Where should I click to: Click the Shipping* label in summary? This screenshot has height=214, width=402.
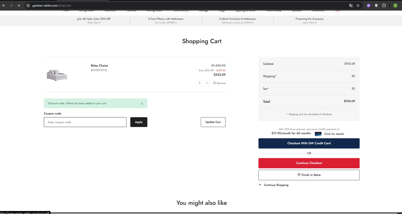pyautogui.click(x=270, y=76)
